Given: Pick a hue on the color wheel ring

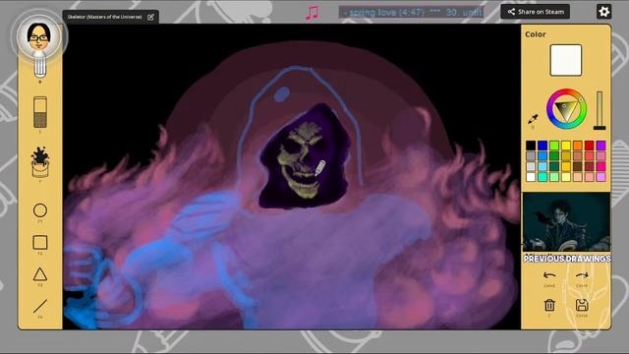Looking at the screenshot, I should point(550,109).
